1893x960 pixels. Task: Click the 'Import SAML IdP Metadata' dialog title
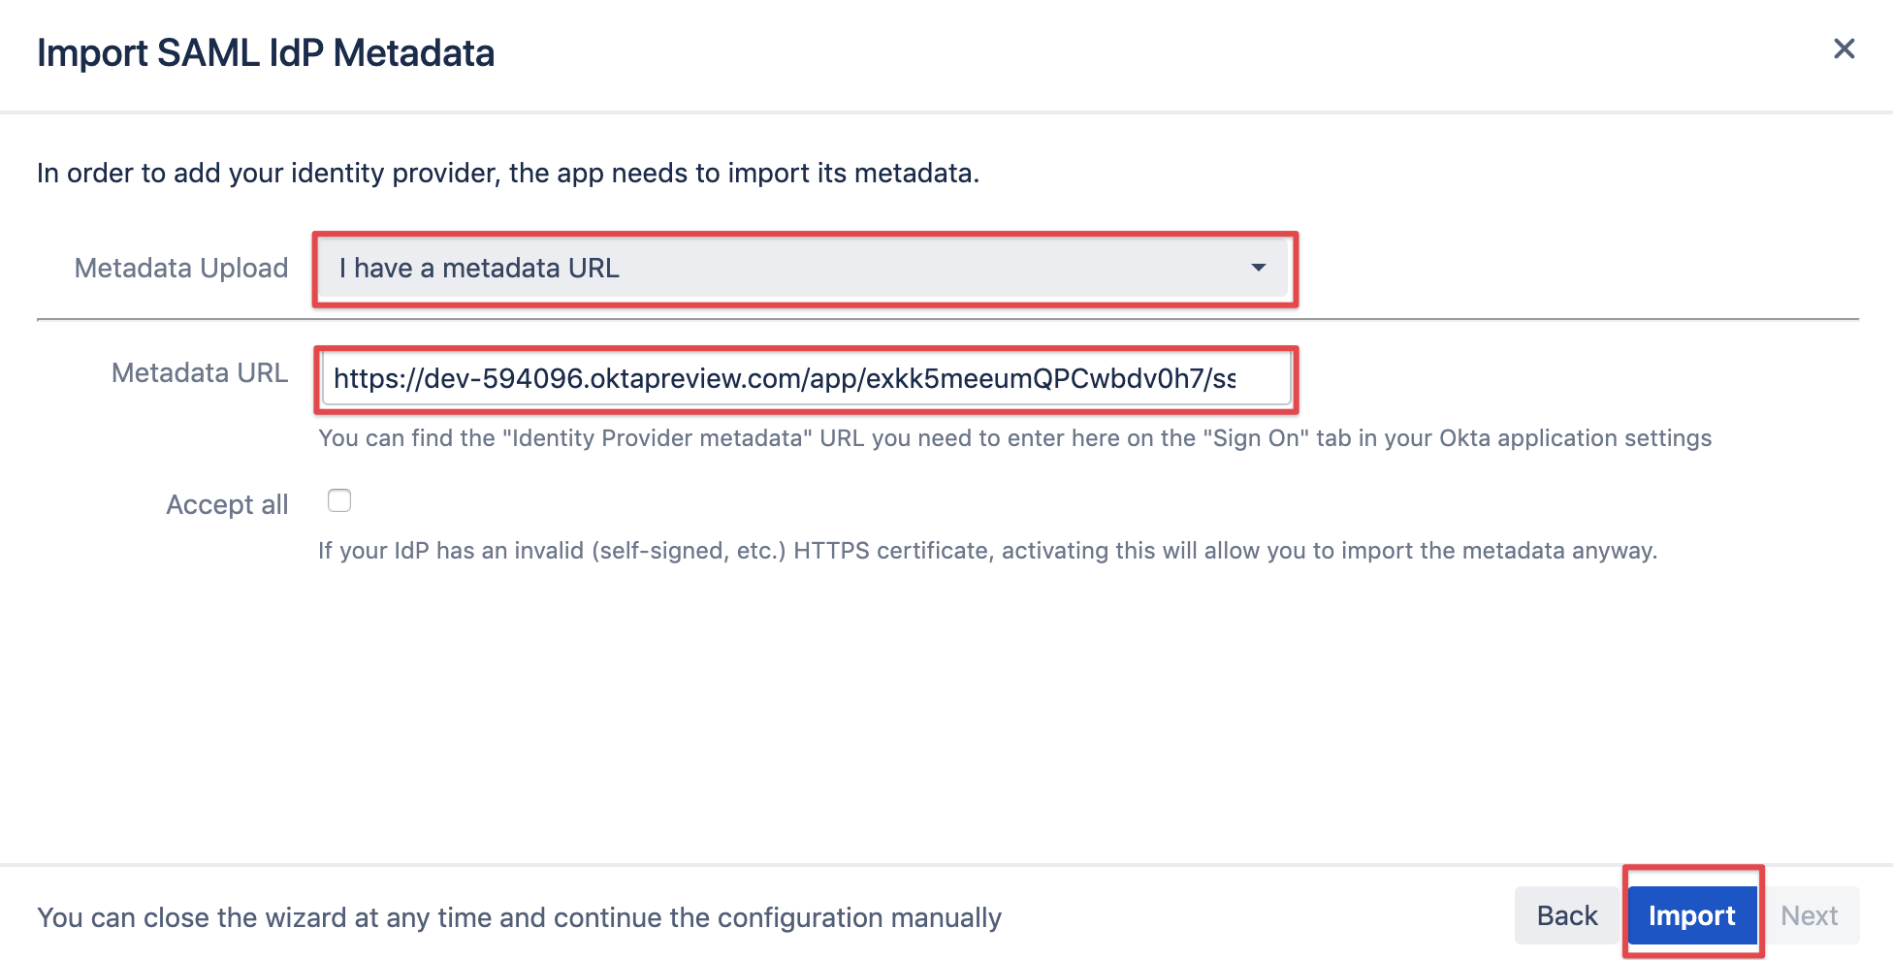pos(266,52)
